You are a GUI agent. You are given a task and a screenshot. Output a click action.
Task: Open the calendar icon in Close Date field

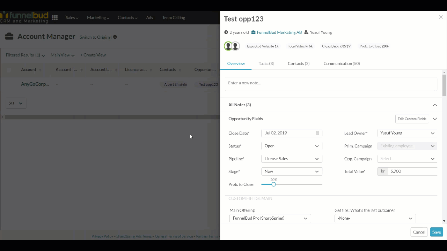pyautogui.click(x=317, y=133)
